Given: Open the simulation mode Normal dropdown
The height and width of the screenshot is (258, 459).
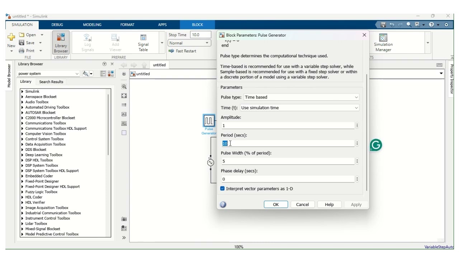Looking at the screenshot, I should (189, 43).
